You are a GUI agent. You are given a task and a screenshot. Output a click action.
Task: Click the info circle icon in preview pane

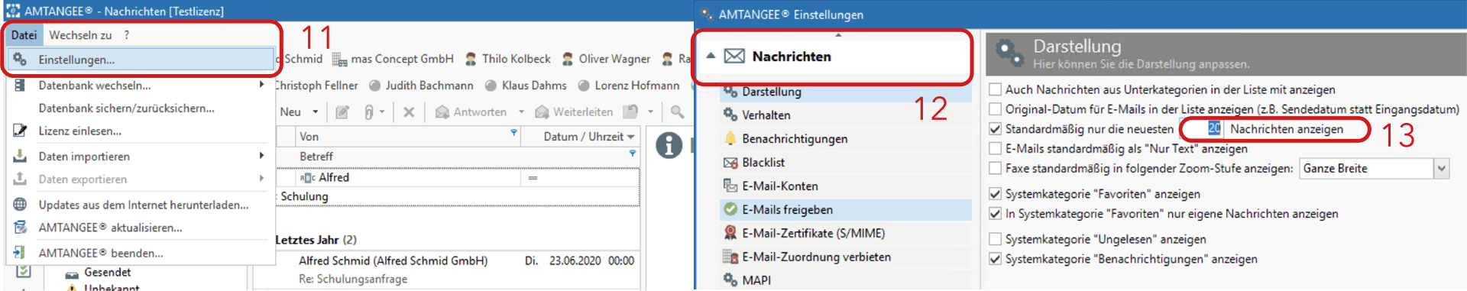tap(669, 145)
